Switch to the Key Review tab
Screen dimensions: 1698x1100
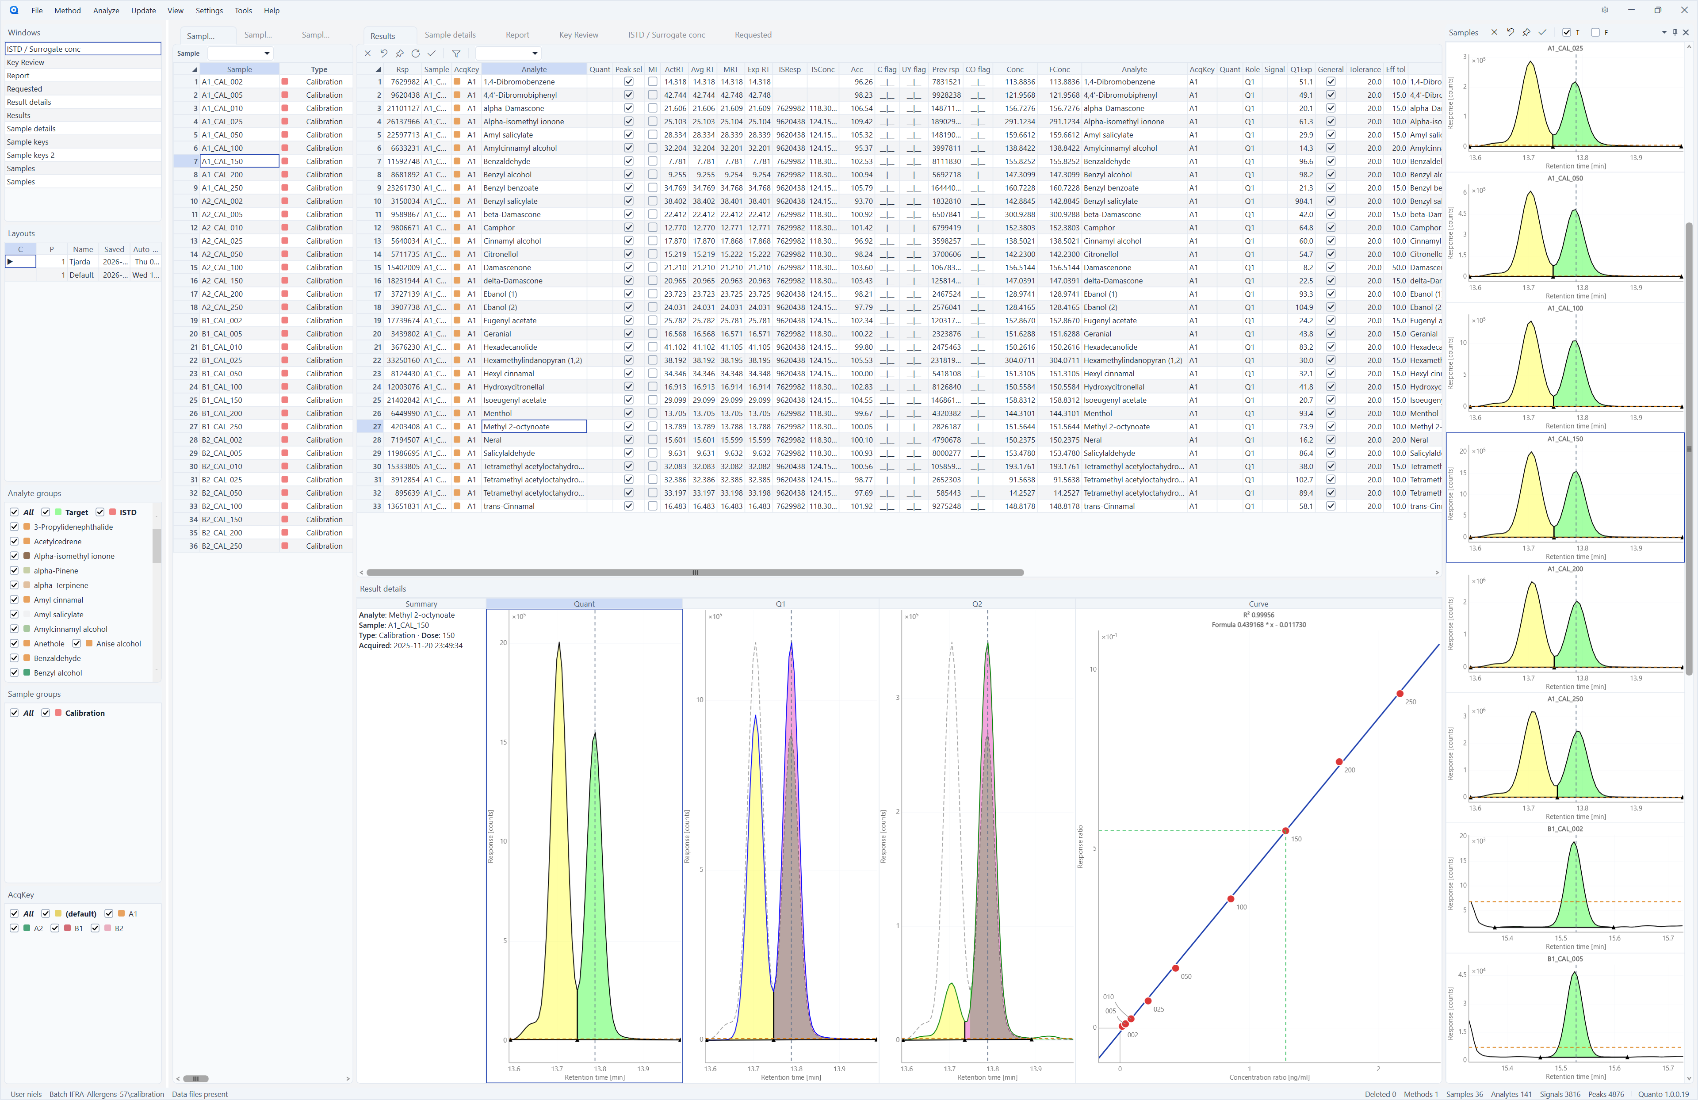(579, 35)
